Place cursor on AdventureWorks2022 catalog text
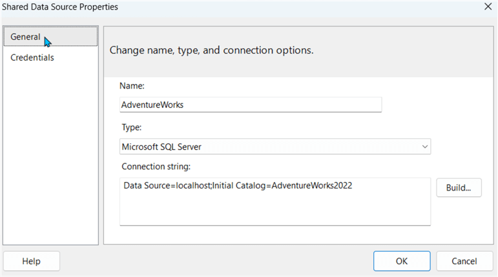498x277 pixels. click(312, 186)
